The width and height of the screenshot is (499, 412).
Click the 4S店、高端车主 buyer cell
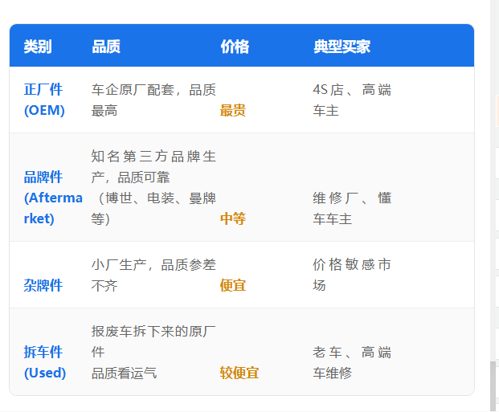[352, 100]
